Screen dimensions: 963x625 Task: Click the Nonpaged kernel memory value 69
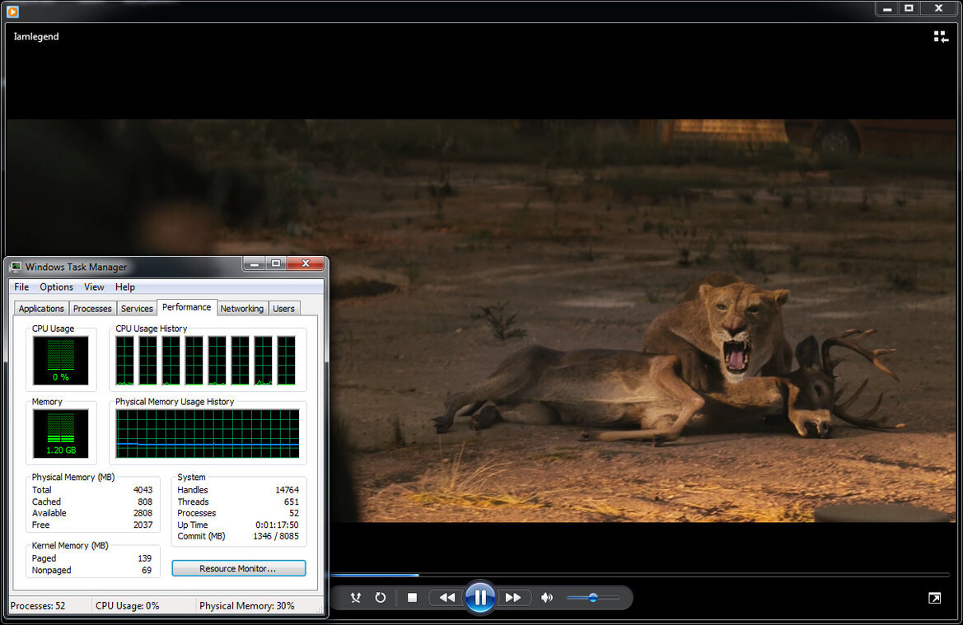[146, 570]
